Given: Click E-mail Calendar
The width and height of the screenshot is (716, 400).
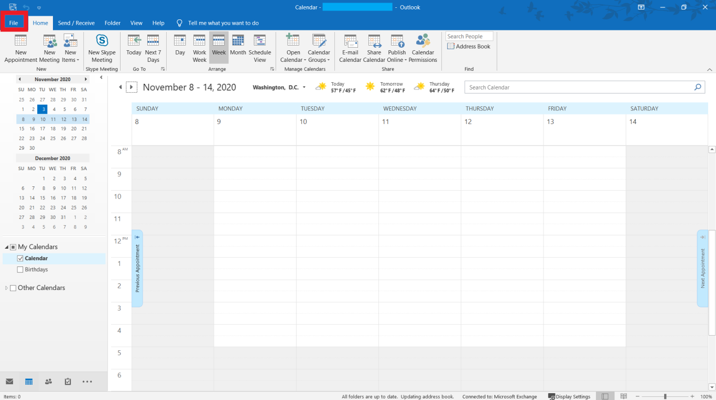Looking at the screenshot, I should 350,48.
